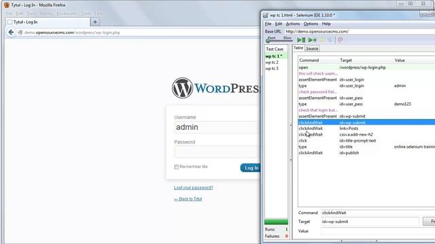Play entire test suite in Selenium IDE
435x244 pixels.
301,40
